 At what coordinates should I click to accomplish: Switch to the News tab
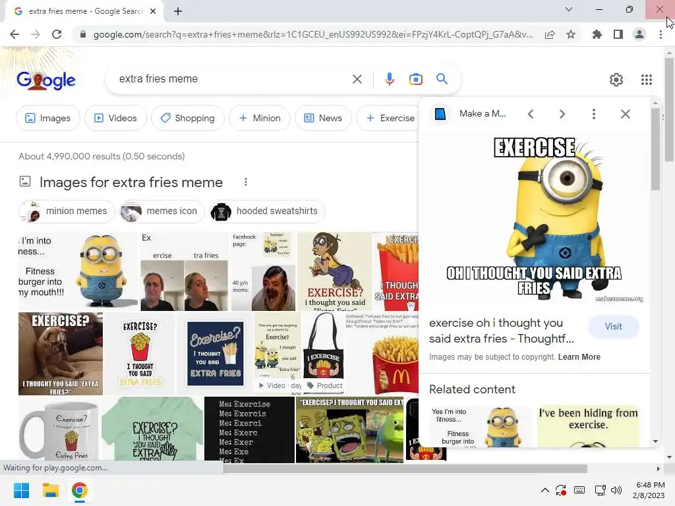pyautogui.click(x=323, y=118)
